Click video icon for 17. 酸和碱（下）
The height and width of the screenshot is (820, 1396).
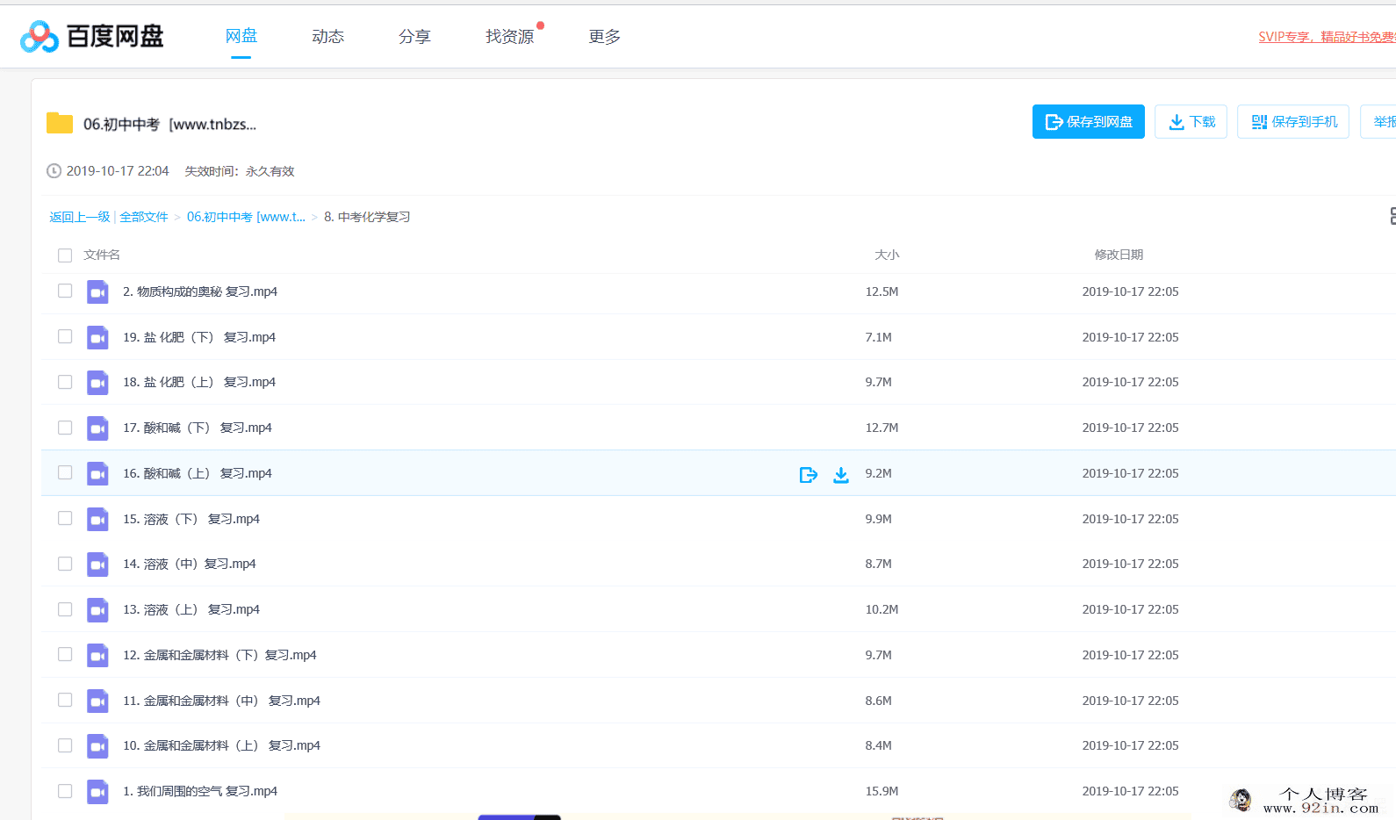click(97, 428)
